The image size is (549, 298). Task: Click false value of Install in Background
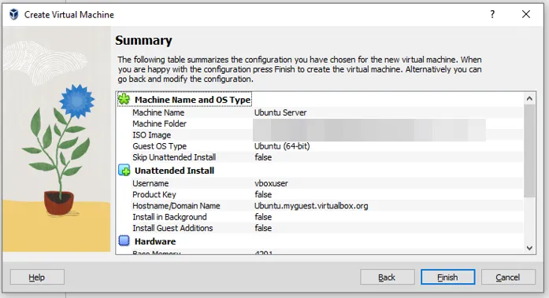pos(263,217)
